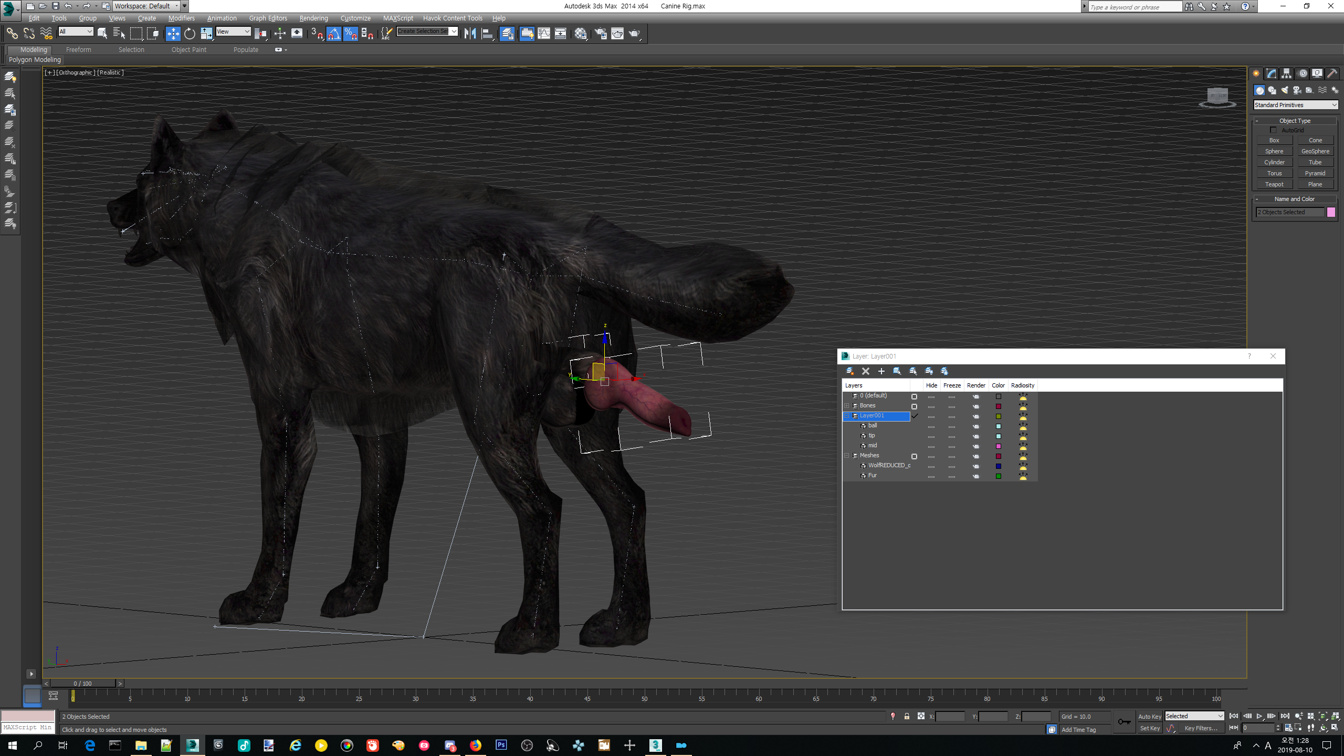Select the Move tool in main toolbar

(x=173, y=34)
